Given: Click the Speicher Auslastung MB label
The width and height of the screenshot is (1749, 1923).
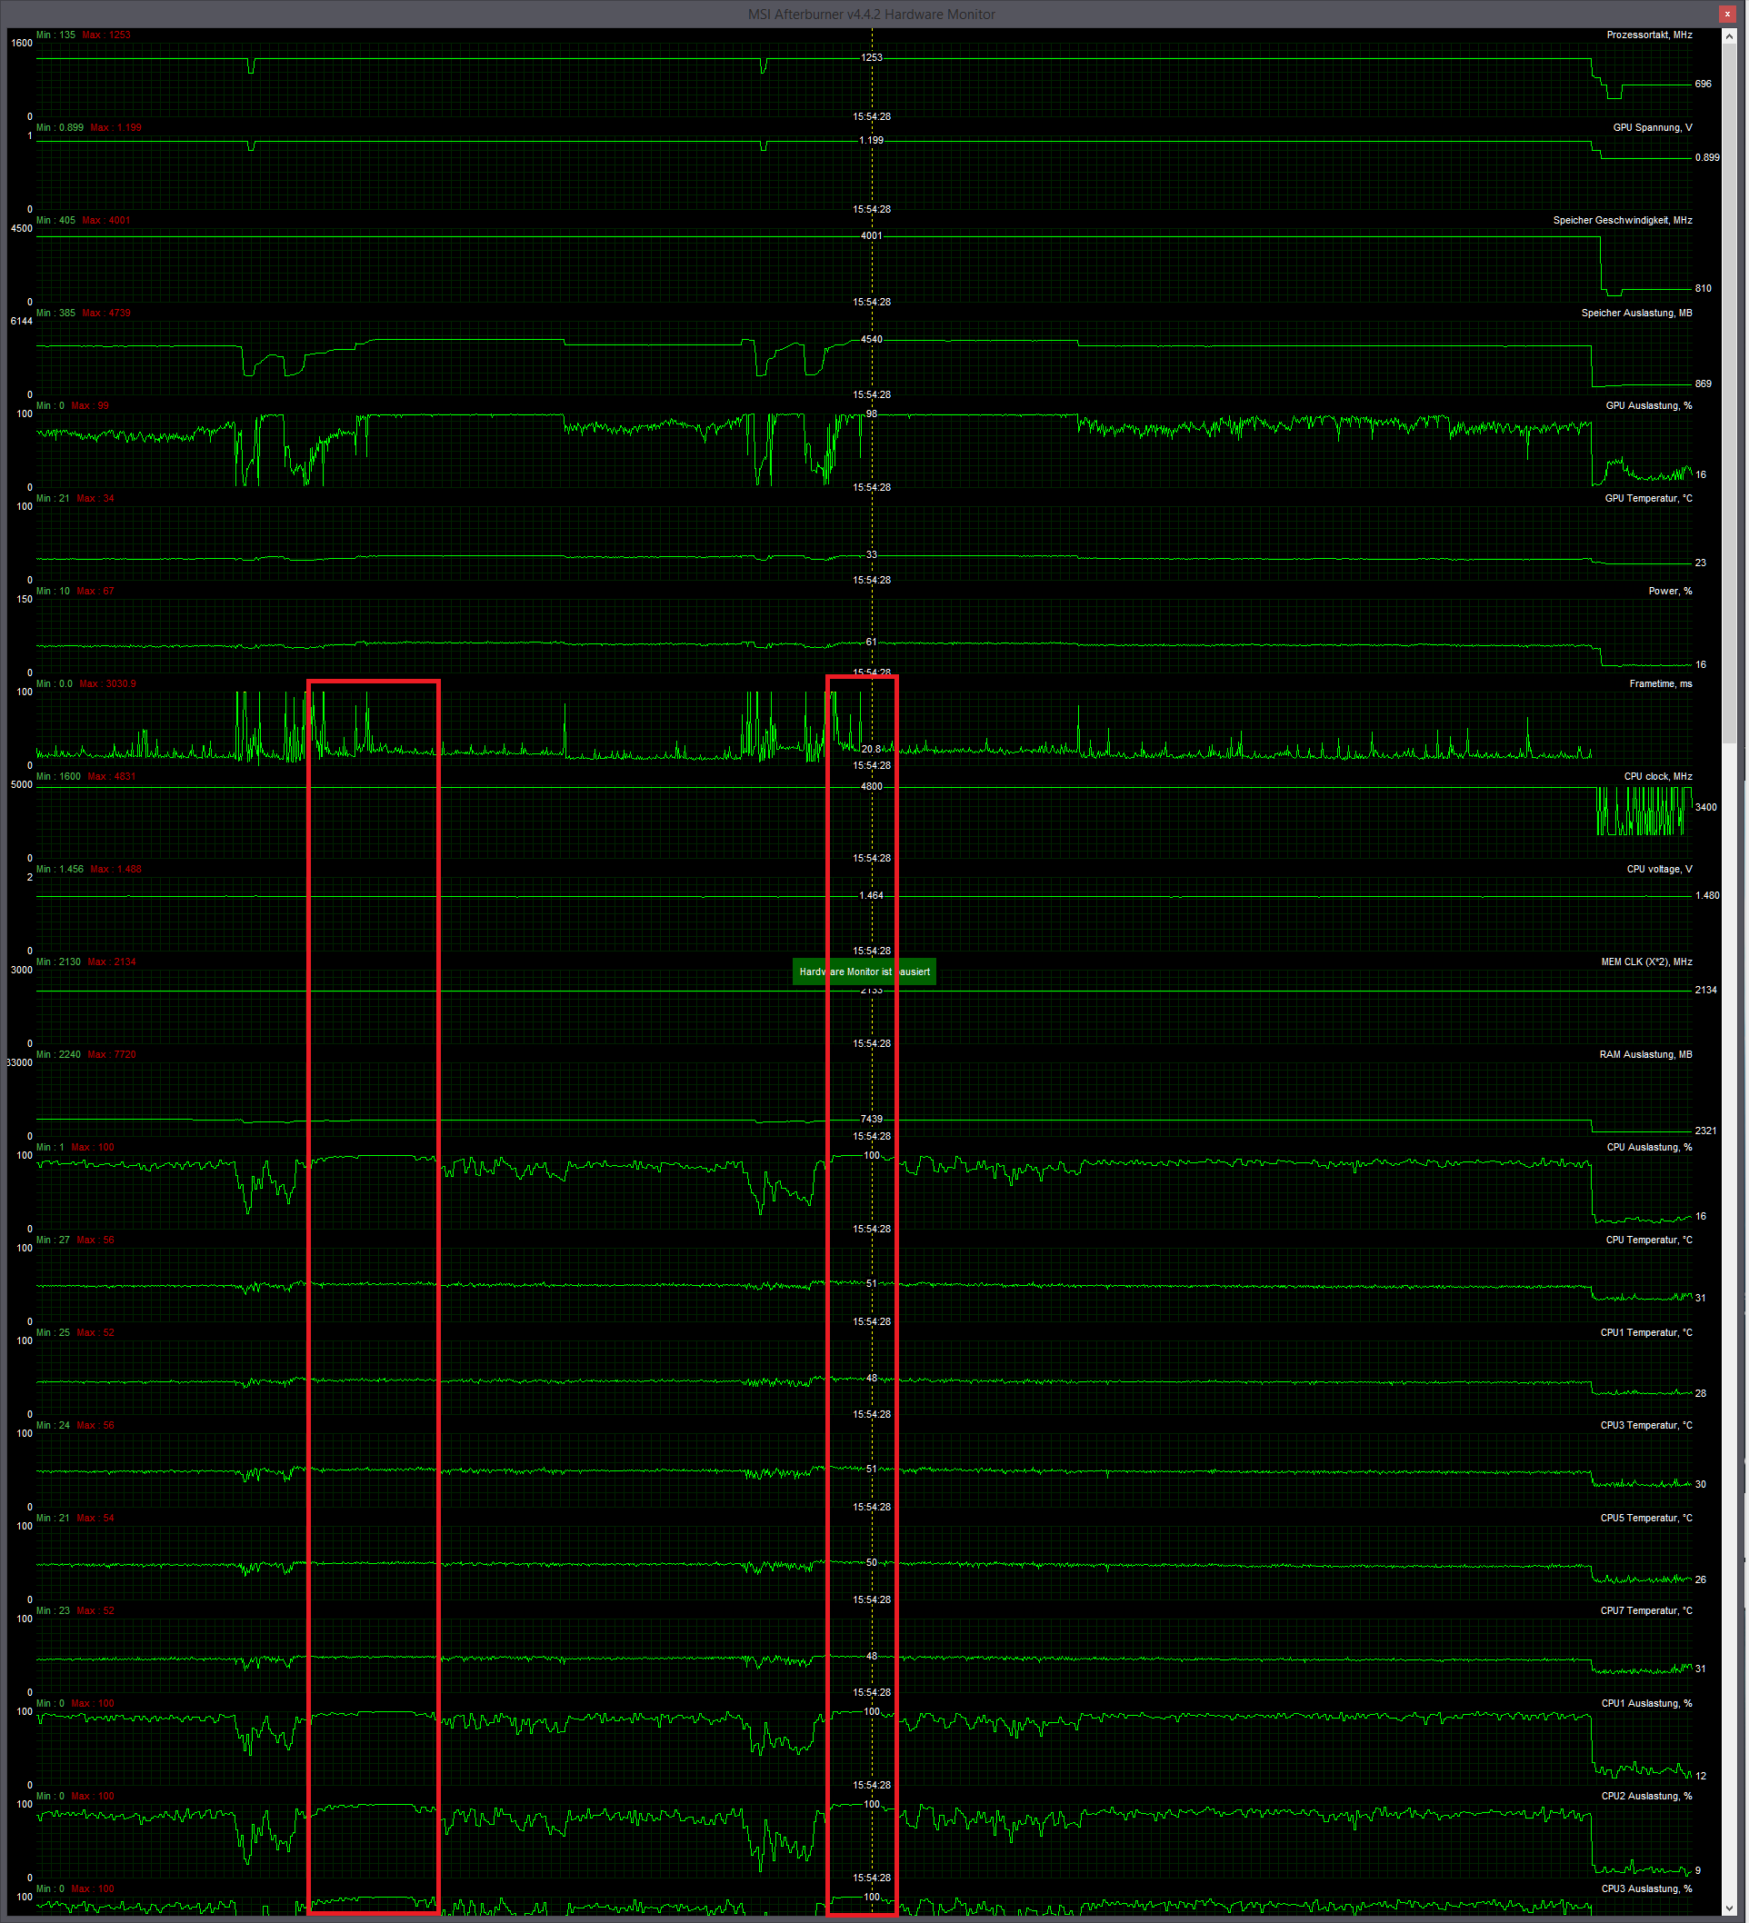Looking at the screenshot, I should pos(1635,313).
